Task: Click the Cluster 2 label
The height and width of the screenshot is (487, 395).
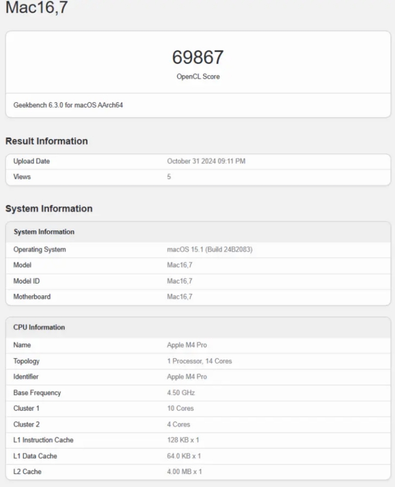Action: tap(27, 424)
